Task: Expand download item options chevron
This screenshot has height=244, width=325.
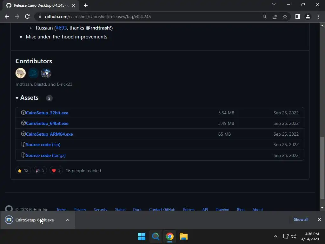Action: tap(68, 220)
